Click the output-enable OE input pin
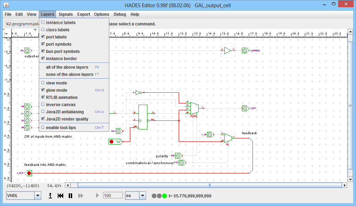The width and height of the screenshot is (356, 206). tap(28, 50)
